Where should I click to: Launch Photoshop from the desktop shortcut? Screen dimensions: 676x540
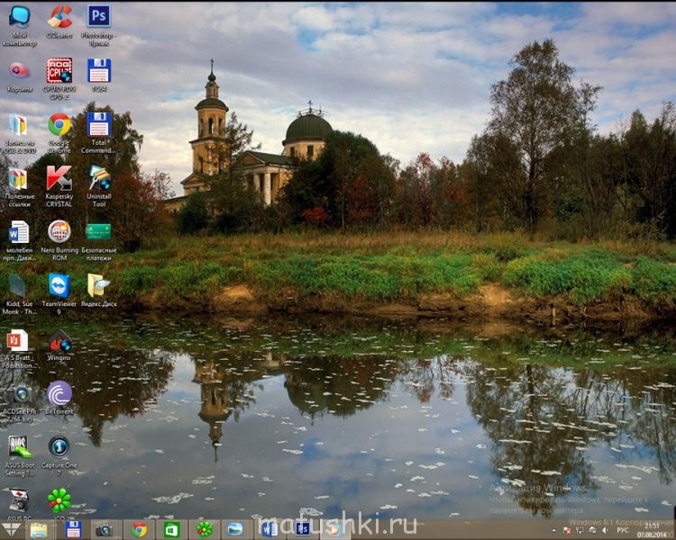[98, 16]
